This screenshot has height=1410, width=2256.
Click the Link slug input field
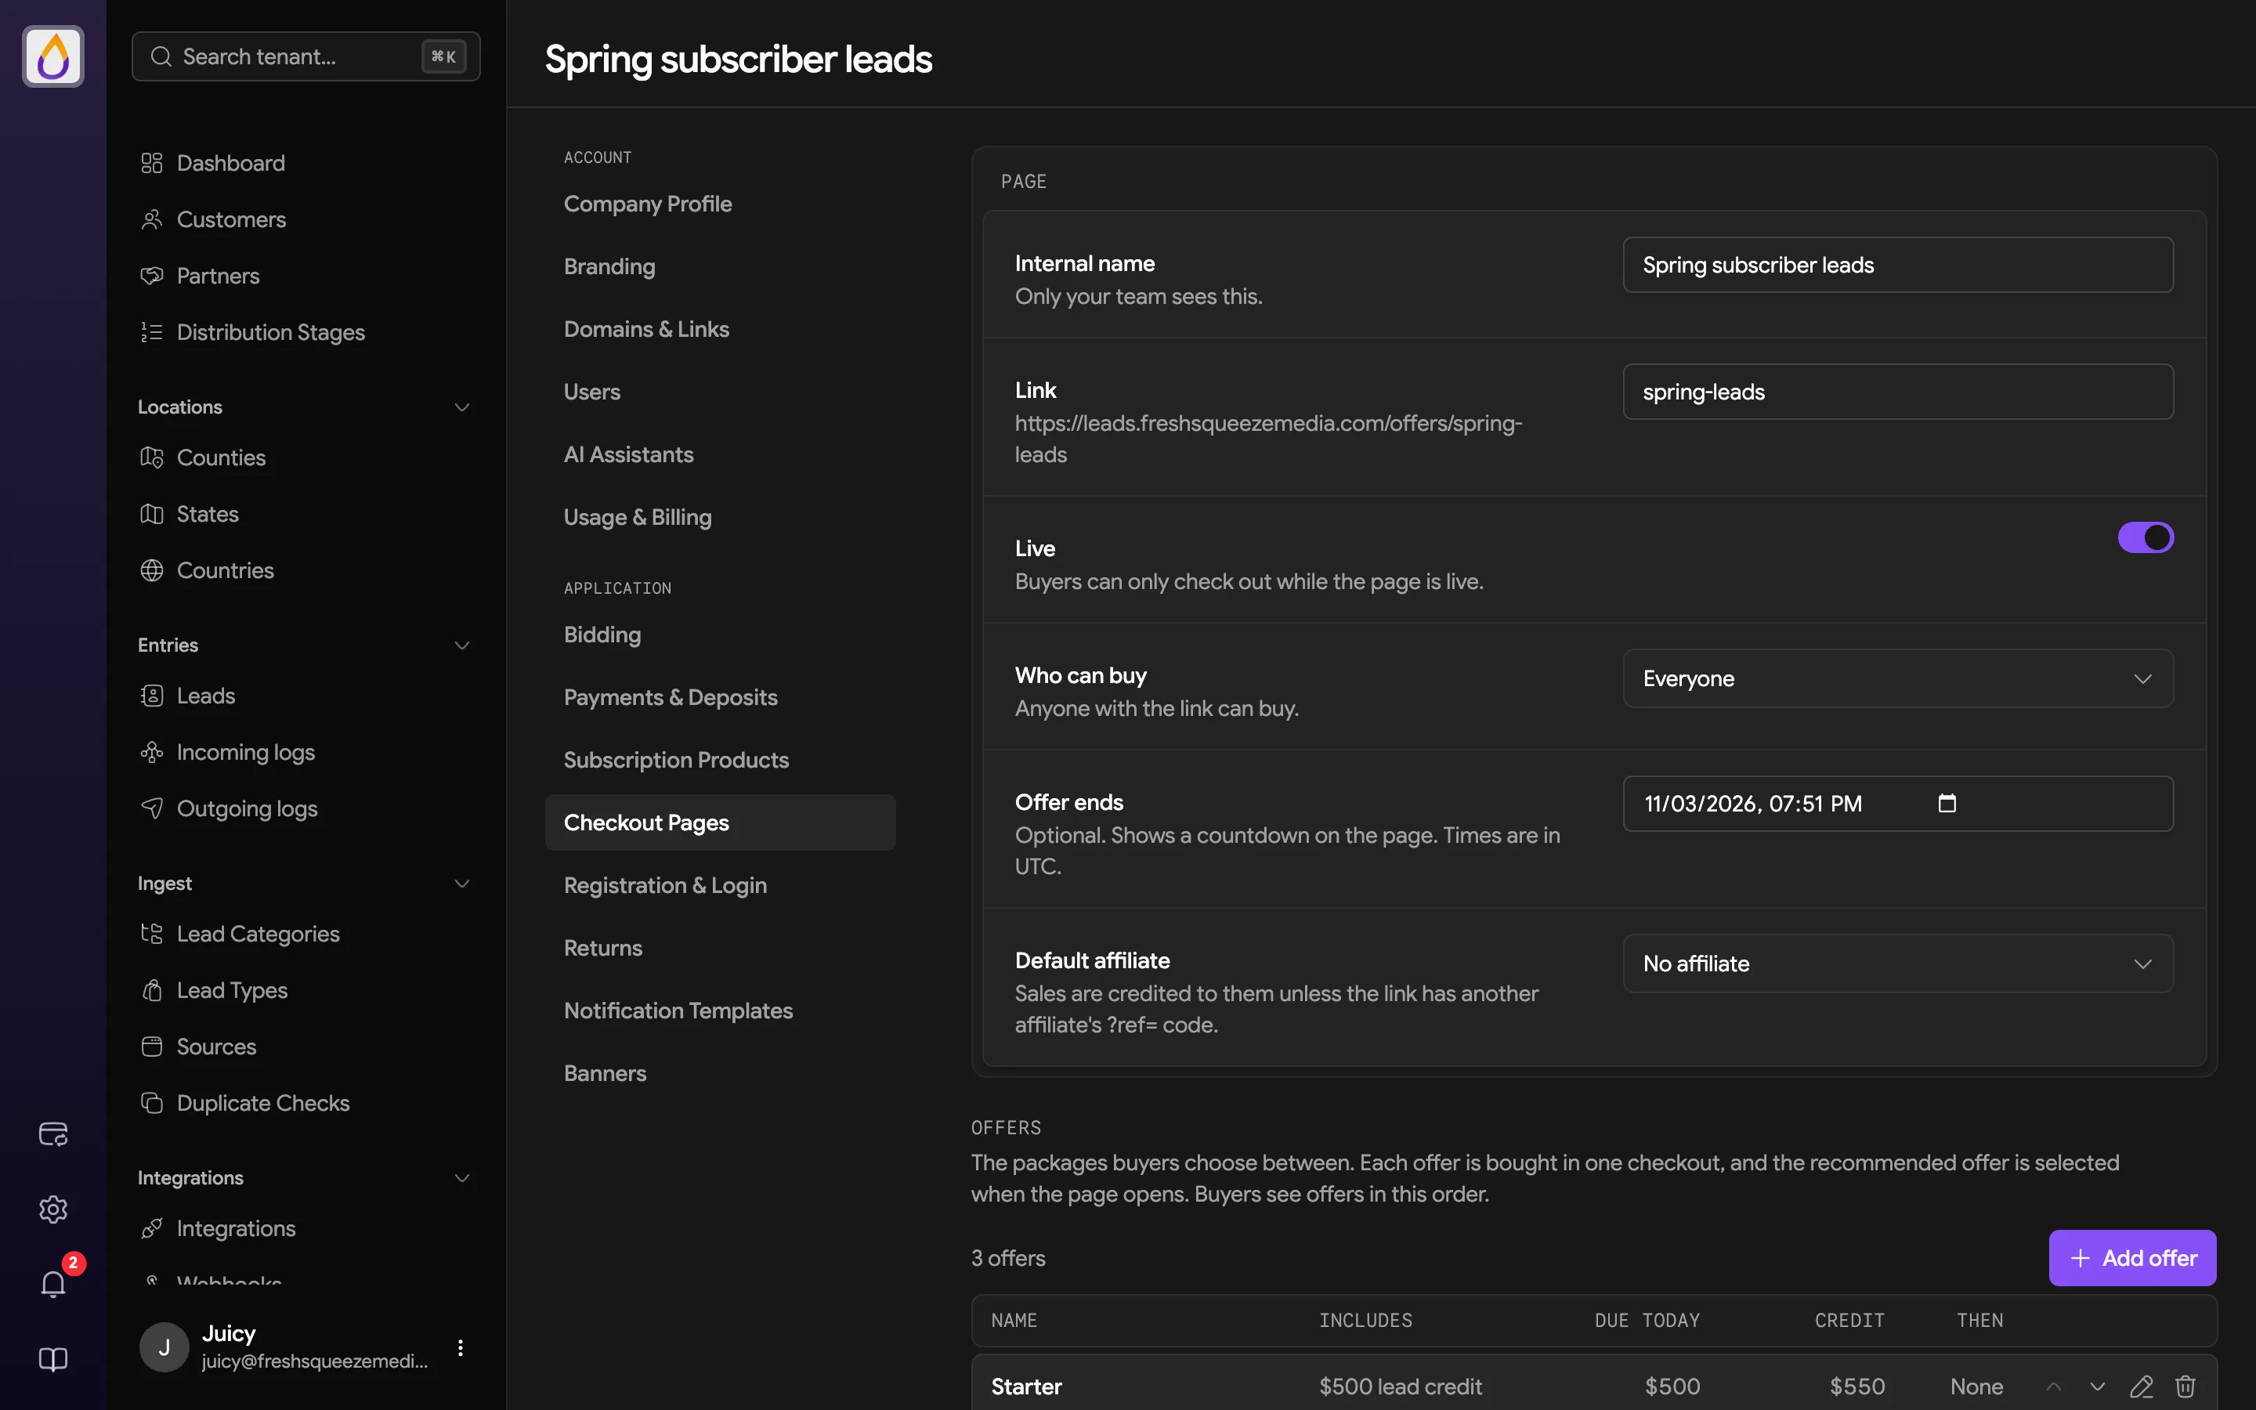1898,392
